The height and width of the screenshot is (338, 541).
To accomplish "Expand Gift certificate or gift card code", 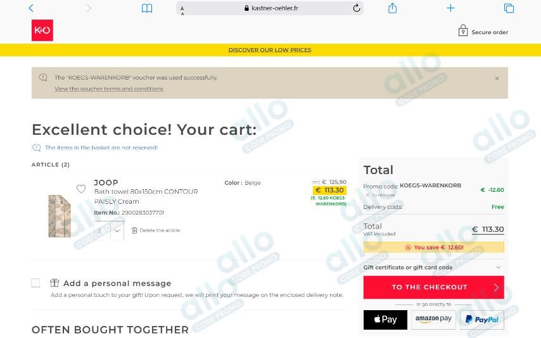I will pos(433,267).
